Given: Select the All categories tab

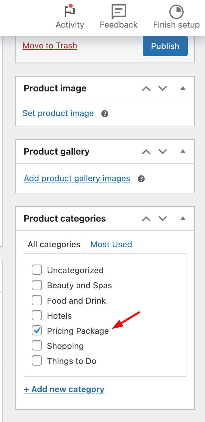Looking at the screenshot, I should tap(53, 244).
